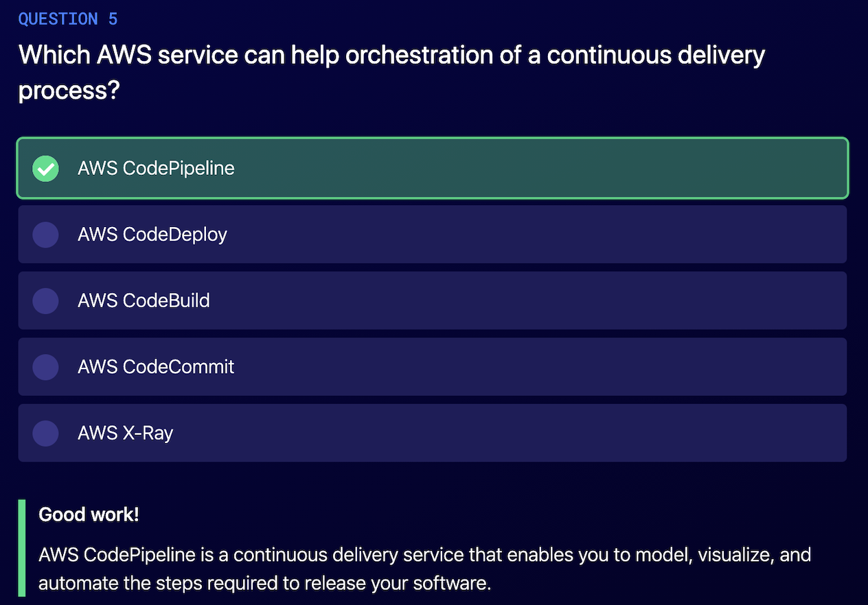Tap the "AWS CodeCommit" option text
868x605 pixels.
tap(156, 367)
